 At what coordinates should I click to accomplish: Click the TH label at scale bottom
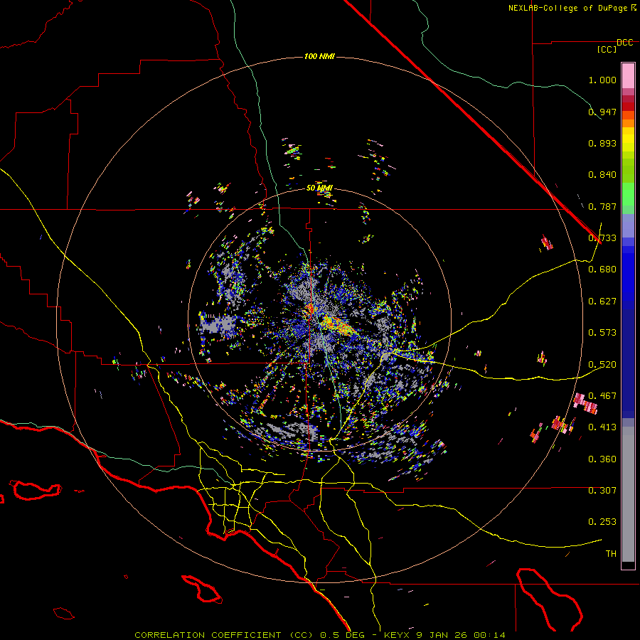click(611, 554)
